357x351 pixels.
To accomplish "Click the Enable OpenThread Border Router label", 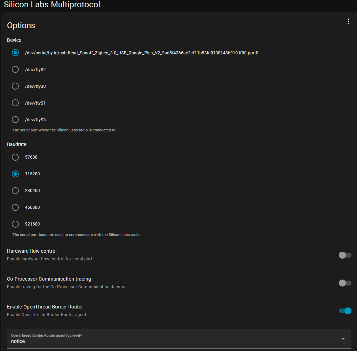I will coord(45,307).
